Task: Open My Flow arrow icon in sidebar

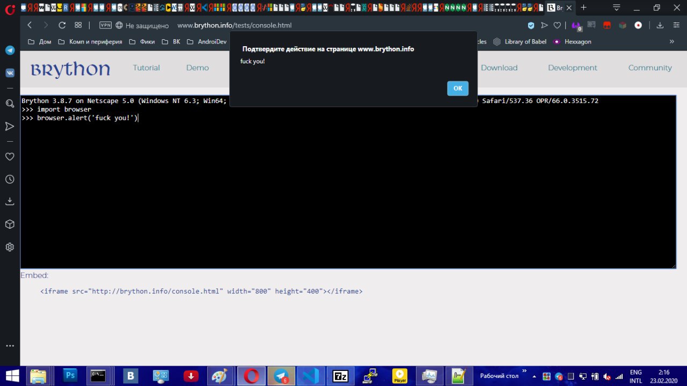Action: tap(10, 126)
